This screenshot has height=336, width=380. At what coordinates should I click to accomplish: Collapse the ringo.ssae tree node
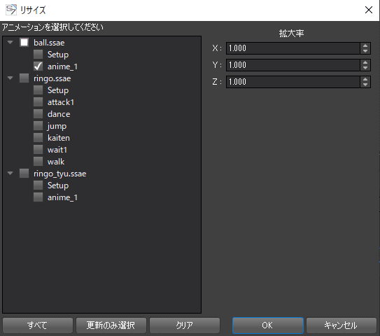coord(10,78)
